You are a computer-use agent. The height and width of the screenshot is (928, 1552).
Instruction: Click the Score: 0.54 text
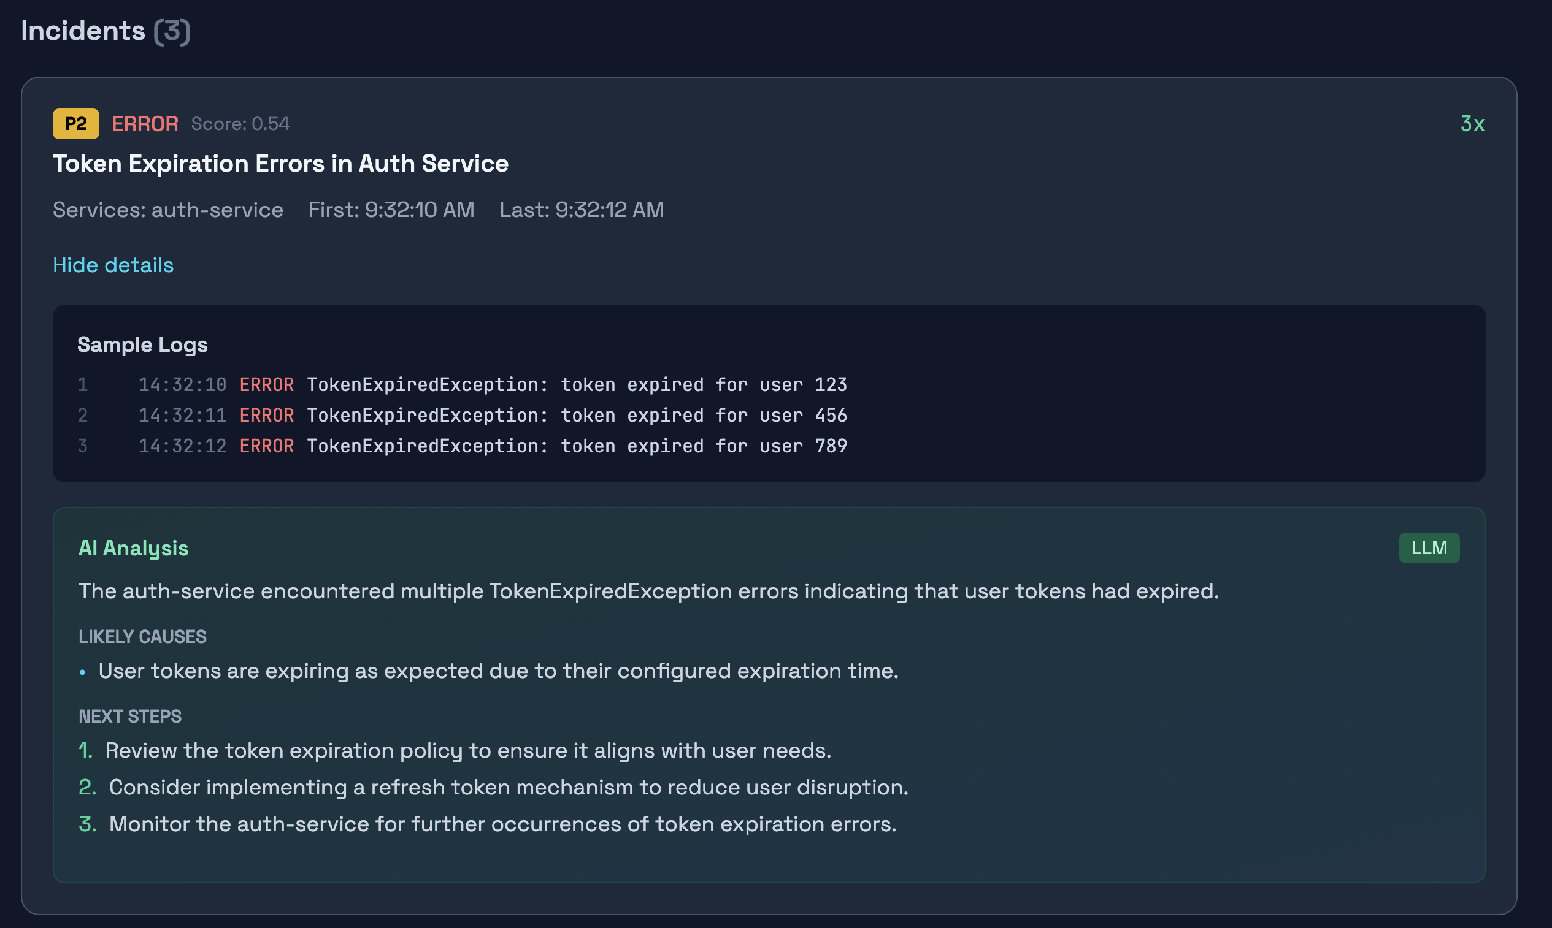(240, 124)
